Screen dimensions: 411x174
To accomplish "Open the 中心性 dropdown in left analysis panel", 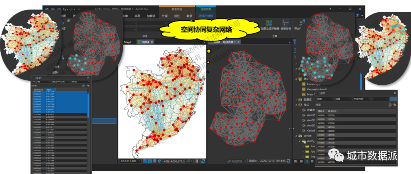I will click(41, 82).
